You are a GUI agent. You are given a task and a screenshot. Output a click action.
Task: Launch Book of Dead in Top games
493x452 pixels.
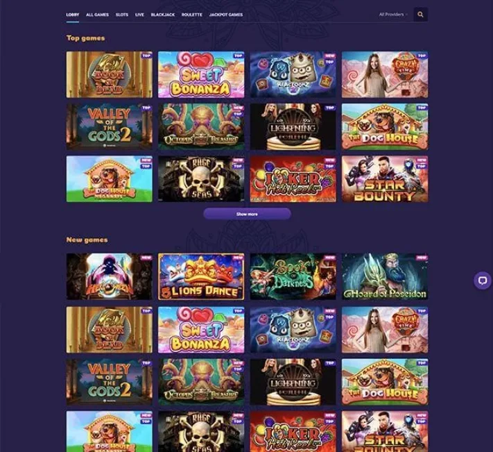[110, 74]
